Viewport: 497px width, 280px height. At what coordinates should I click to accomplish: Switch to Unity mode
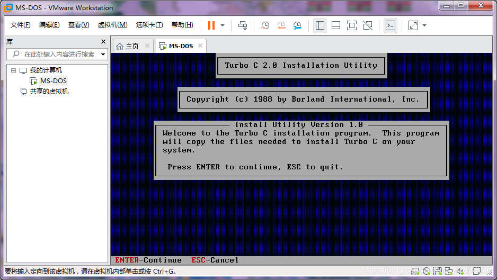[368, 25]
